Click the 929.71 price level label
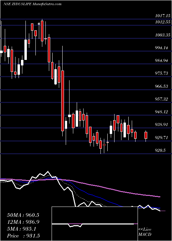 pyautogui.click(x=161, y=137)
